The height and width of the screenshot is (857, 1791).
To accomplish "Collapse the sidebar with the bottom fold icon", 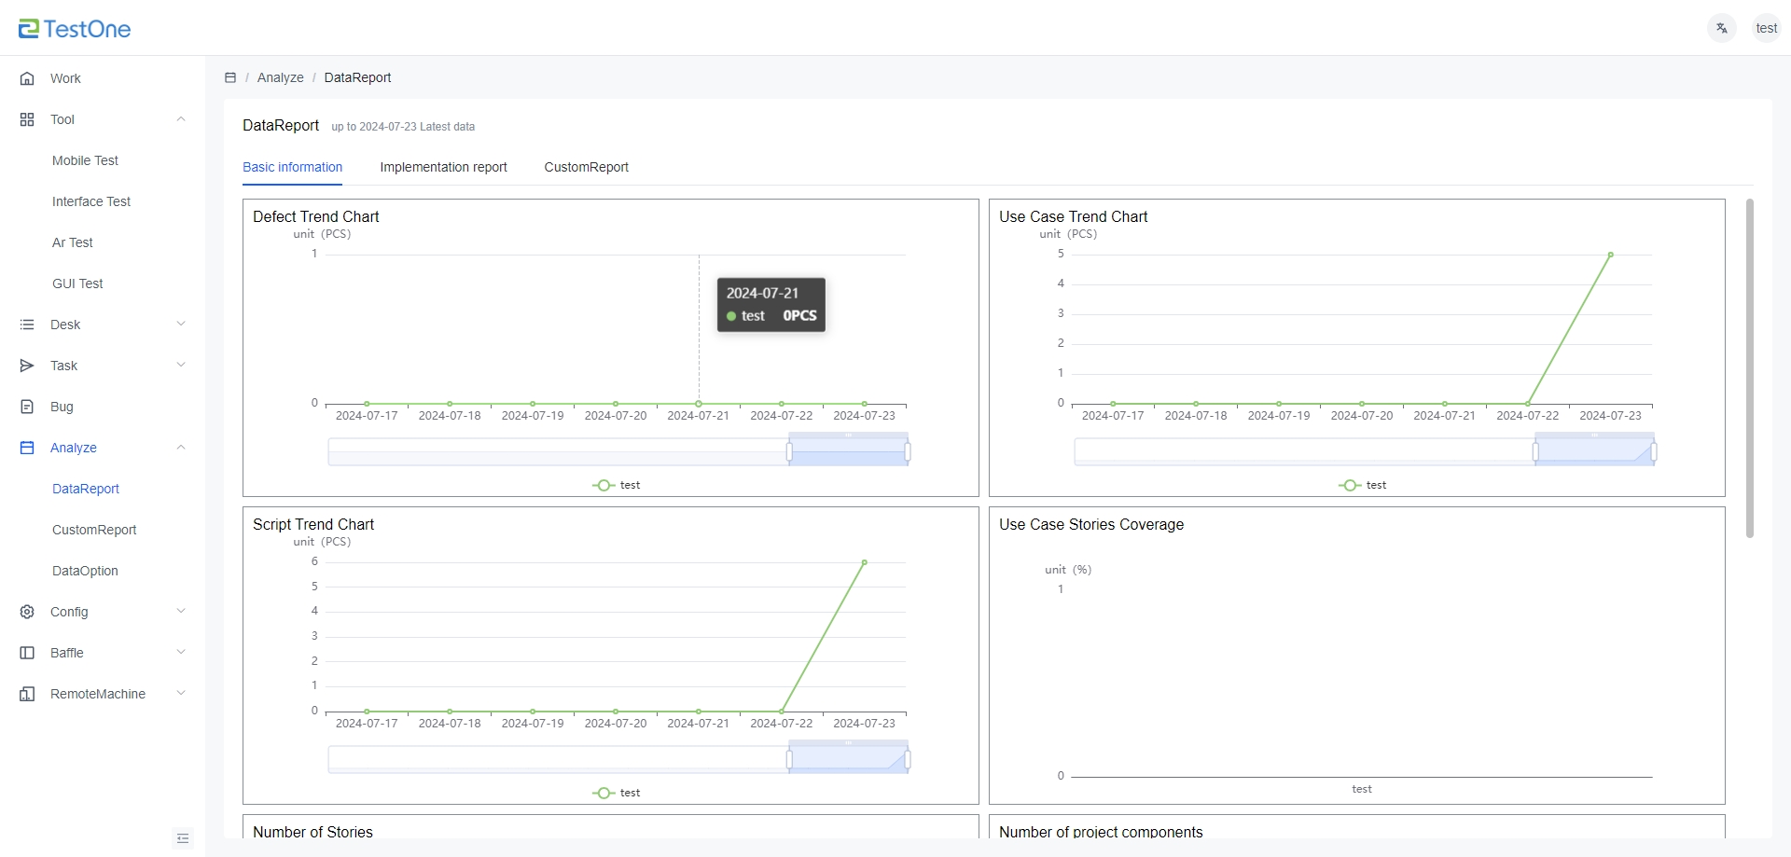I will tap(183, 838).
